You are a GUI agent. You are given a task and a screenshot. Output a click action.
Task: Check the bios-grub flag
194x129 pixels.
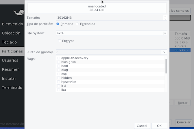[59, 62]
